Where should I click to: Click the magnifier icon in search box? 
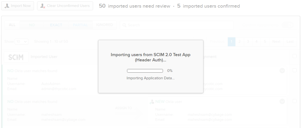click(124, 25)
